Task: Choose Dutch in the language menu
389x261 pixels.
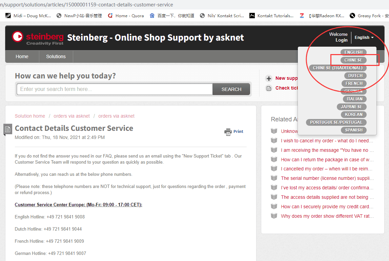Action: coord(355,76)
